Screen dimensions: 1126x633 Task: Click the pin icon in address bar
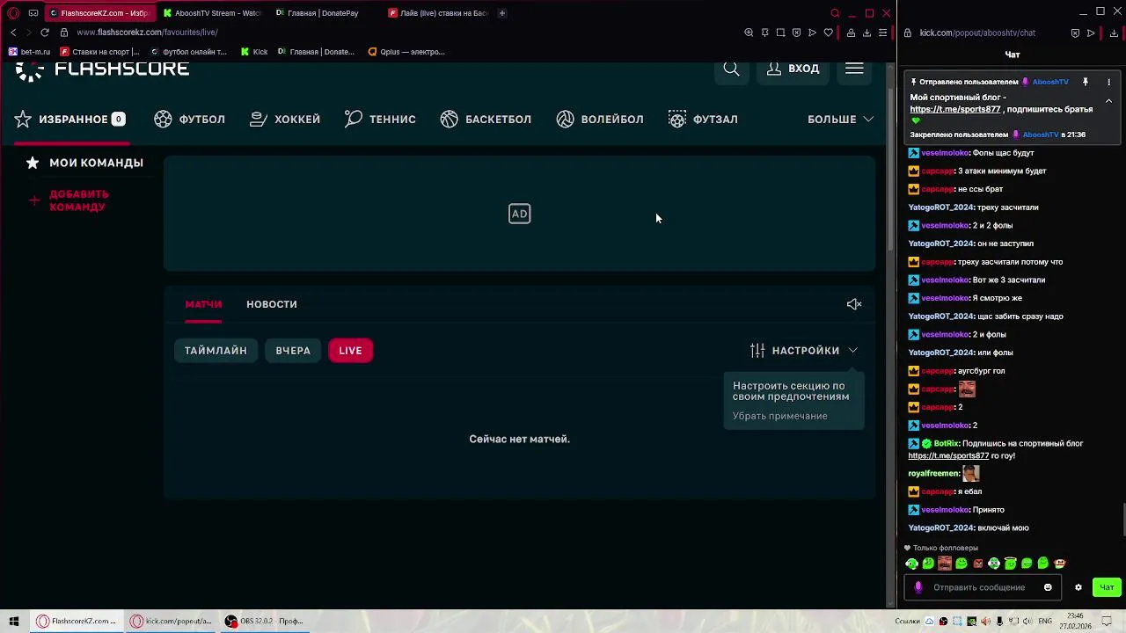[764, 33]
